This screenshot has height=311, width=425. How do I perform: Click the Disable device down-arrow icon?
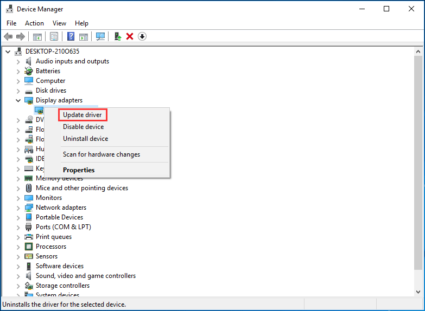pyautogui.click(x=142, y=36)
